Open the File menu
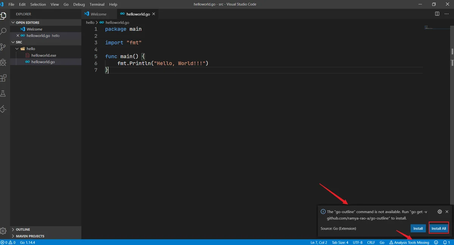The height and width of the screenshot is (245, 454). [11, 4]
